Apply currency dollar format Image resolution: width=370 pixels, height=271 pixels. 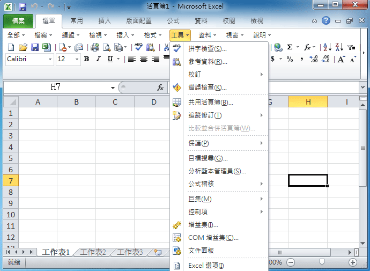pos(272,59)
